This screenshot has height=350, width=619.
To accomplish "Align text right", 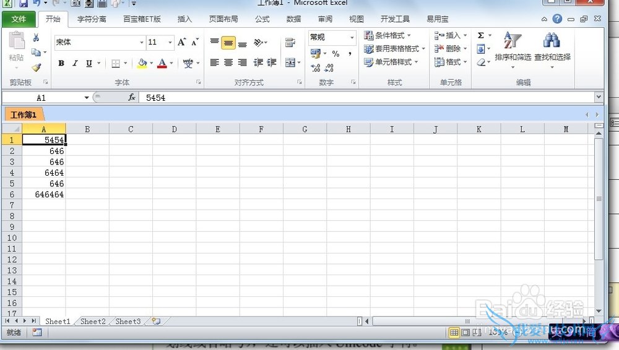I will (243, 62).
